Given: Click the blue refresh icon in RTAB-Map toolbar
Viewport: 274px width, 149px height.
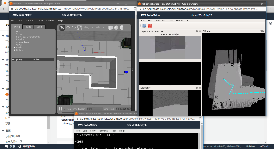Looking at the screenshot, I should click(x=144, y=26).
